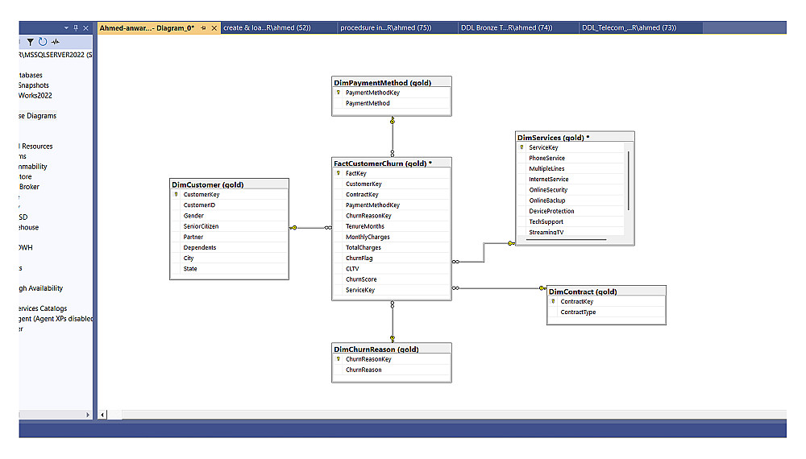Click the primary key icon beside FactKey

click(339, 173)
